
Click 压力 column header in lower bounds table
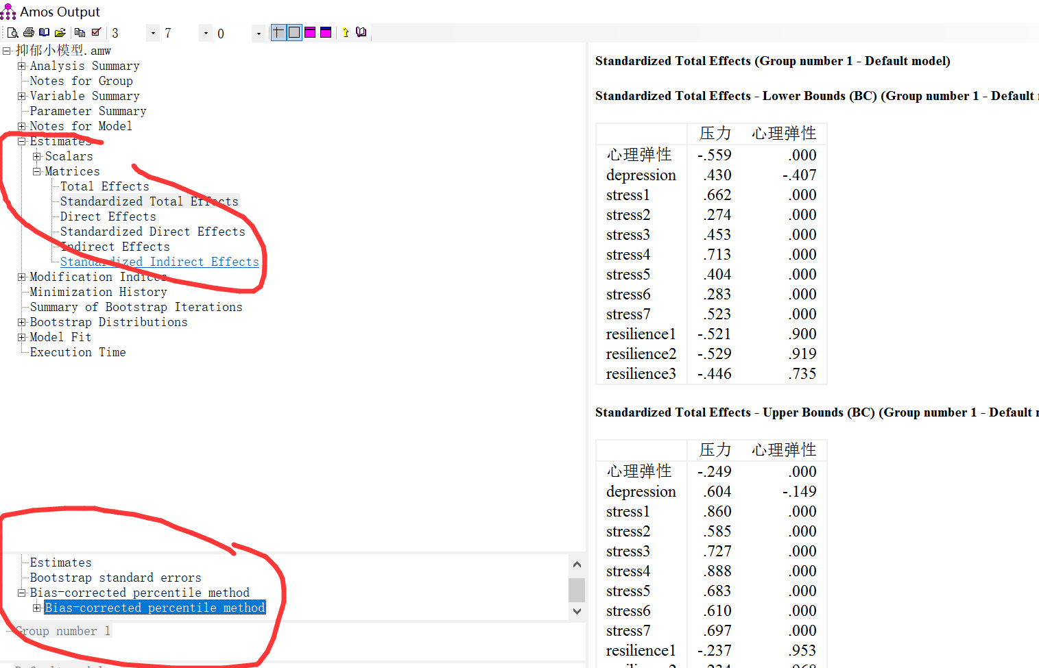[715, 133]
